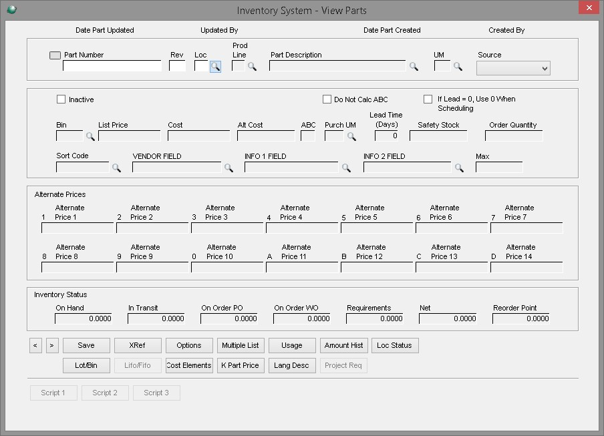Focus the Alternate Price 10 field
The width and height of the screenshot is (604, 436).
click(x=227, y=268)
